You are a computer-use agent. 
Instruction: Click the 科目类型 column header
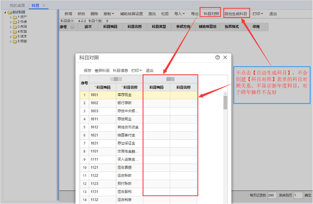tap(159, 27)
